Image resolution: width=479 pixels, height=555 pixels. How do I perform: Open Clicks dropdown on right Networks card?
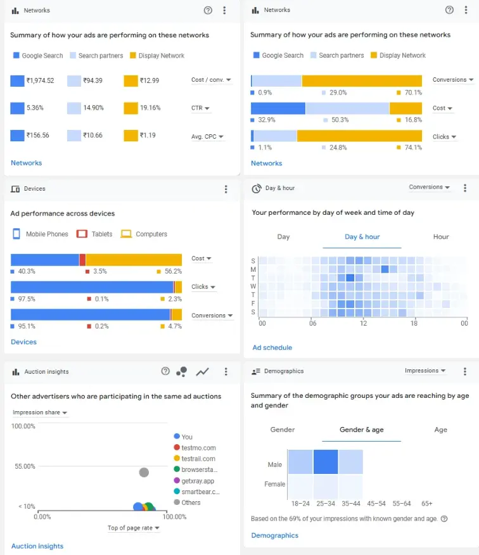(444, 137)
